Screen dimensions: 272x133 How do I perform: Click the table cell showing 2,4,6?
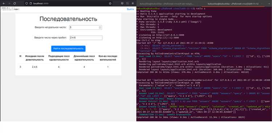pyautogui.click(x=34, y=67)
